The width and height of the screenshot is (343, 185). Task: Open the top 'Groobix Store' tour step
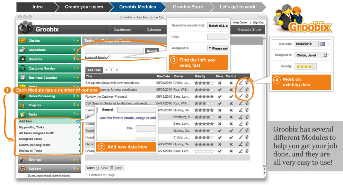(188, 7)
